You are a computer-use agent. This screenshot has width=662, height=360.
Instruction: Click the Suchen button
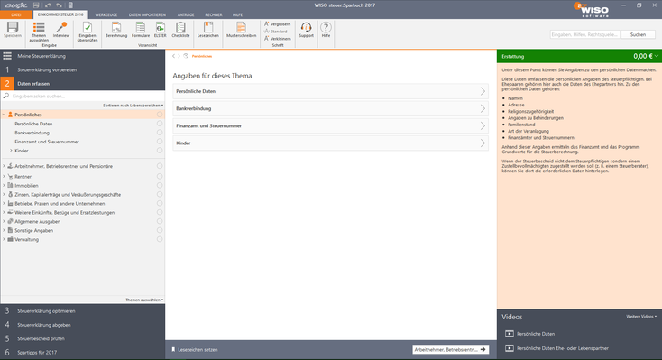638,34
